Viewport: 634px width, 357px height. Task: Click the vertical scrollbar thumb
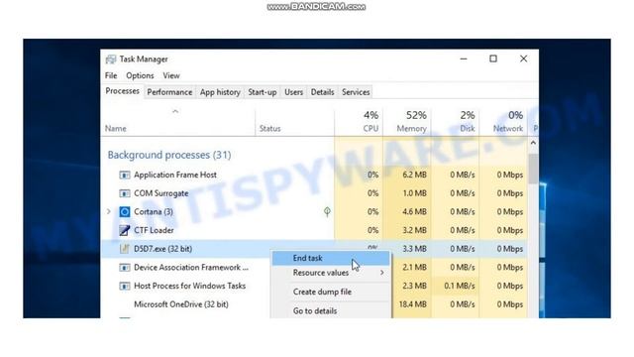pos(533,169)
